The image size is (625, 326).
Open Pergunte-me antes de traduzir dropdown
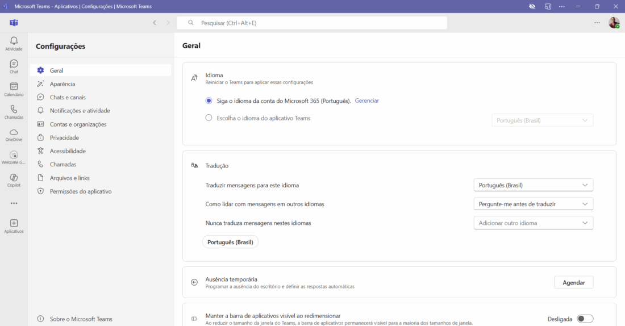(534, 204)
